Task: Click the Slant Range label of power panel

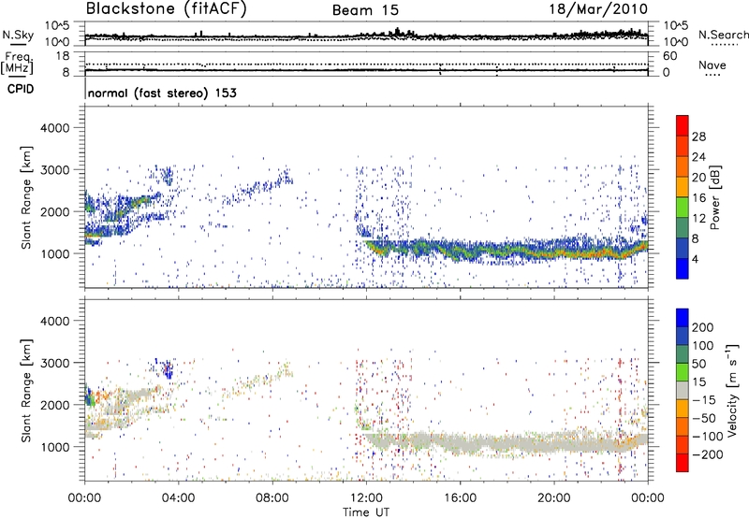Action: tap(26, 197)
